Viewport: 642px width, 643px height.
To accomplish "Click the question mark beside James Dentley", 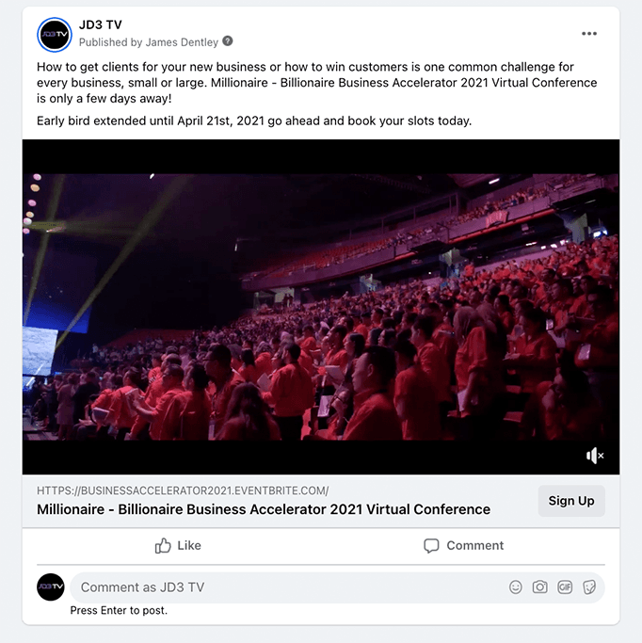I will click(x=228, y=41).
